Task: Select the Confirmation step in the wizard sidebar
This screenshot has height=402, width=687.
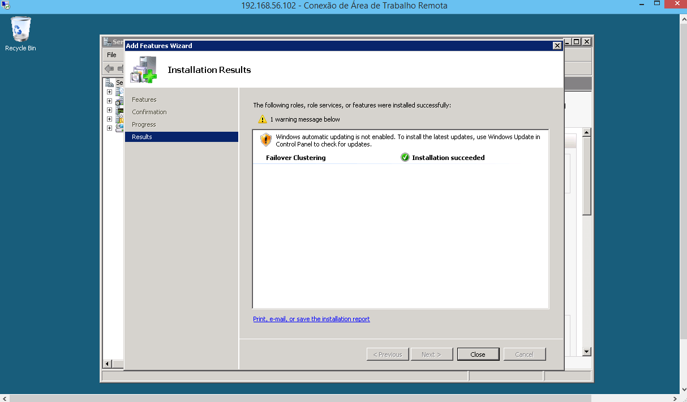Action: pyautogui.click(x=149, y=111)
